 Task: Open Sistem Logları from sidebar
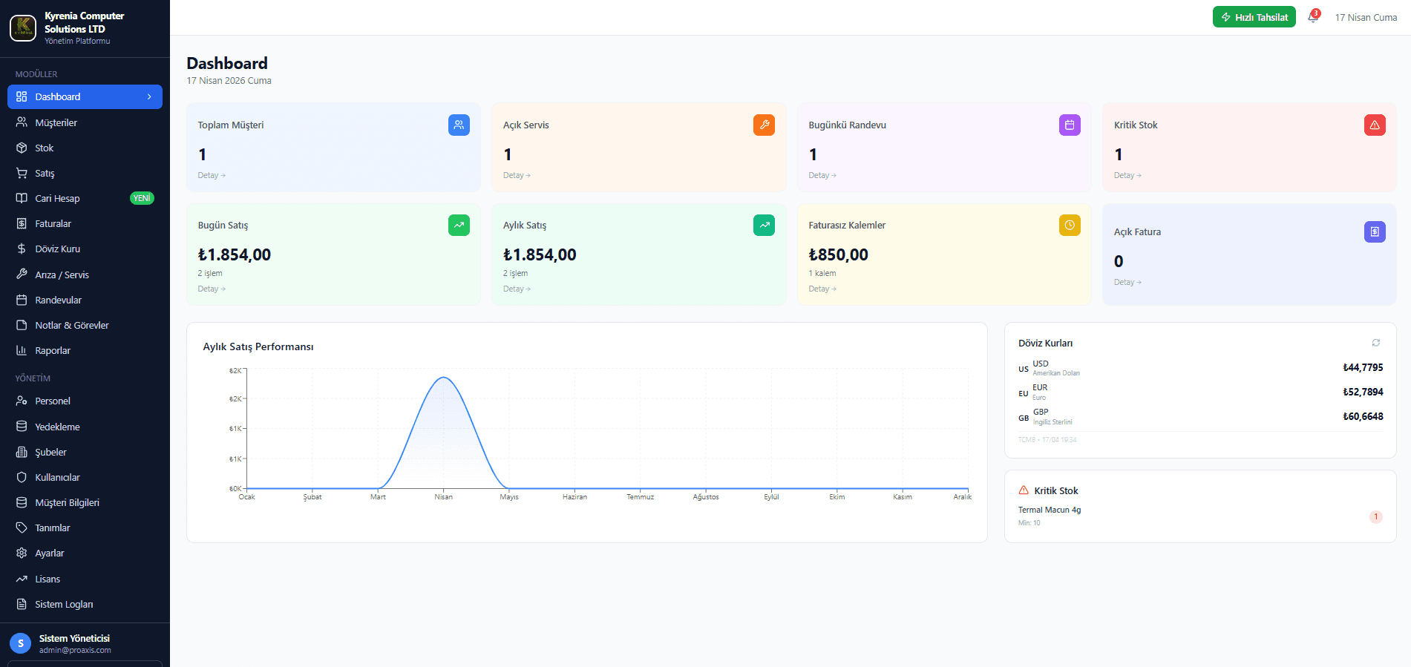[85, 604]
